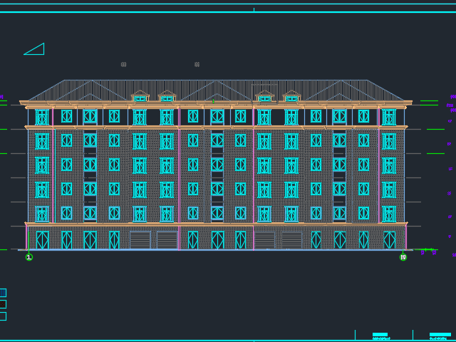Viewport: 456px width, 342px height.
Task: Select the top-left corner window of the facade
Action: [42, 117]
